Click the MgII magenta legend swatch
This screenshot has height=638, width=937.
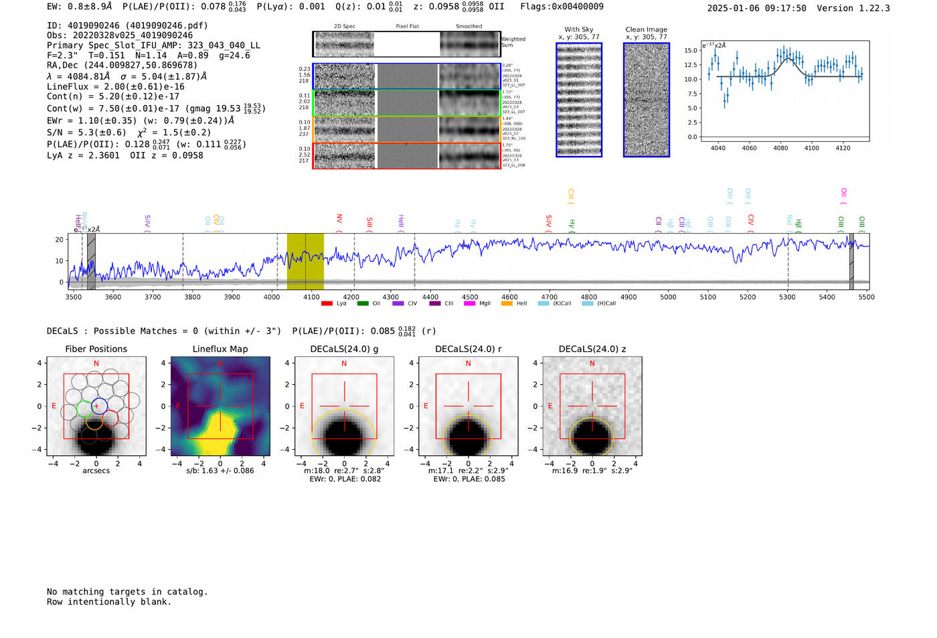pyautogui.click(x=469, y=304)
